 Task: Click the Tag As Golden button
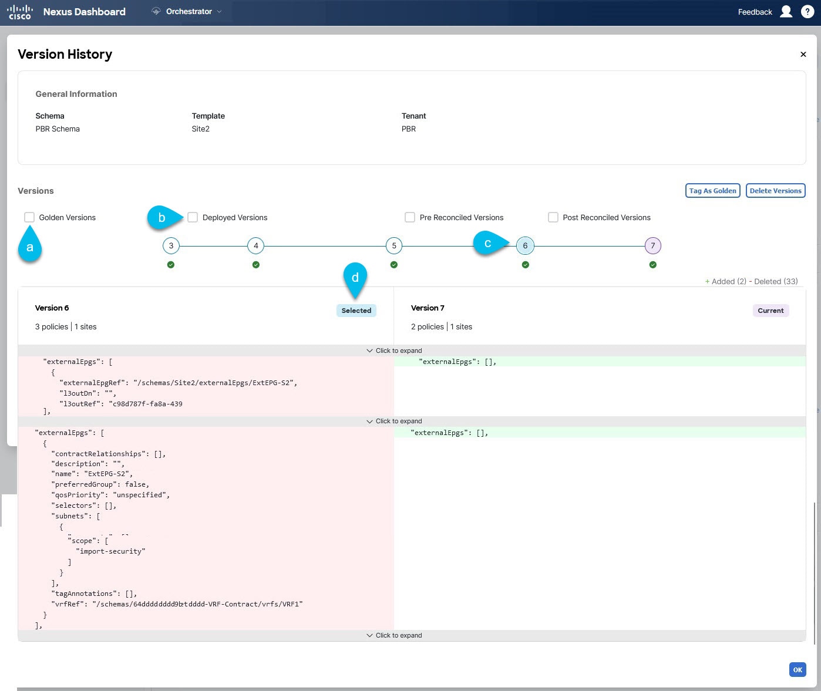(x=712, y=191)
